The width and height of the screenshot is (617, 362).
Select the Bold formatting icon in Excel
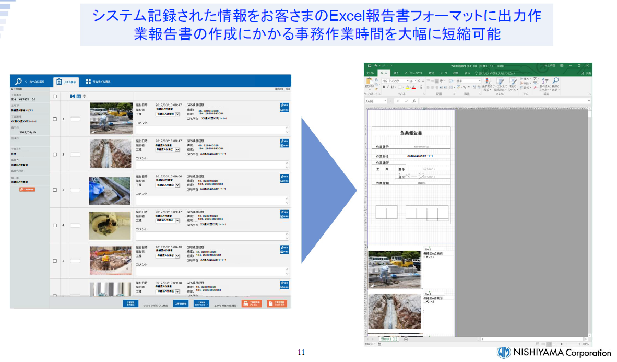(385, 87)
